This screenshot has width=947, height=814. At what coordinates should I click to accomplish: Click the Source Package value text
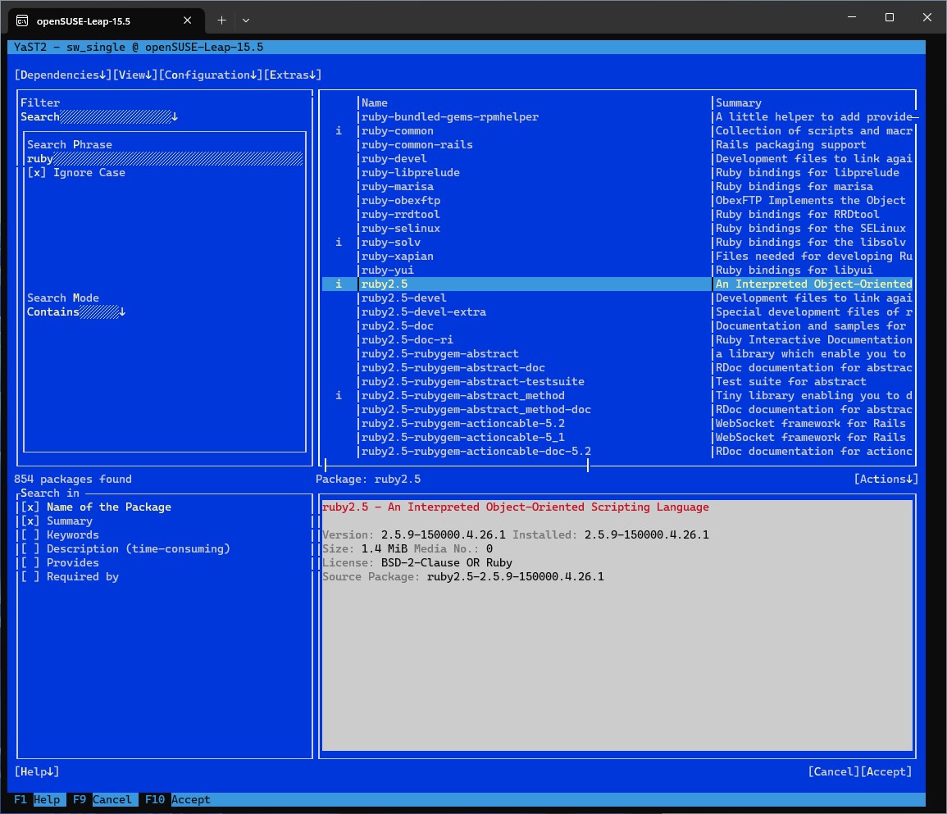(515, 576)
